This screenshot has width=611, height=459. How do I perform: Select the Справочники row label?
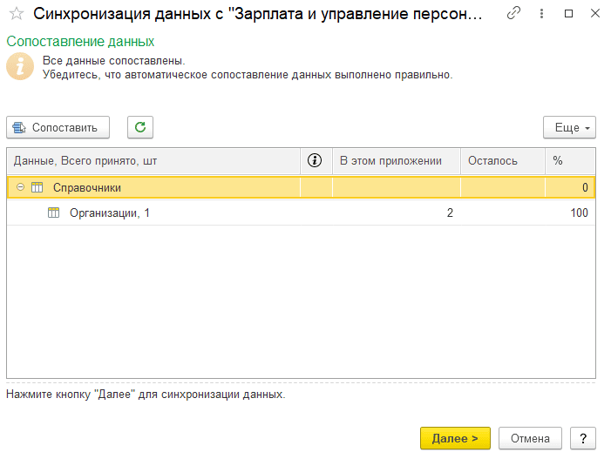pyautogui.click(x=87, y=187)
